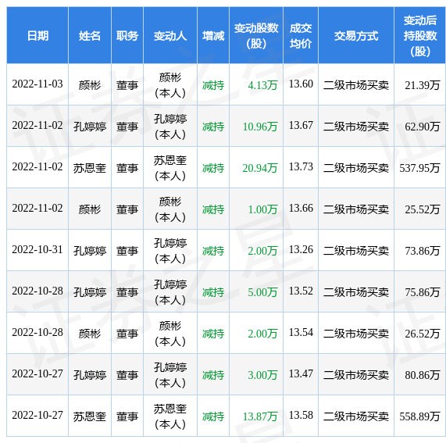This screenshot has width=446, height=443.
Task: Select the share change value 5.00万
Action: 262,292
